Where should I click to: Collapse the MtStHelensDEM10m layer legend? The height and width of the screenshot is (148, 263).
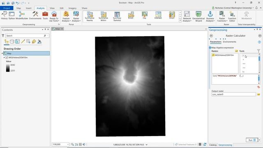[x=4, y=58]
